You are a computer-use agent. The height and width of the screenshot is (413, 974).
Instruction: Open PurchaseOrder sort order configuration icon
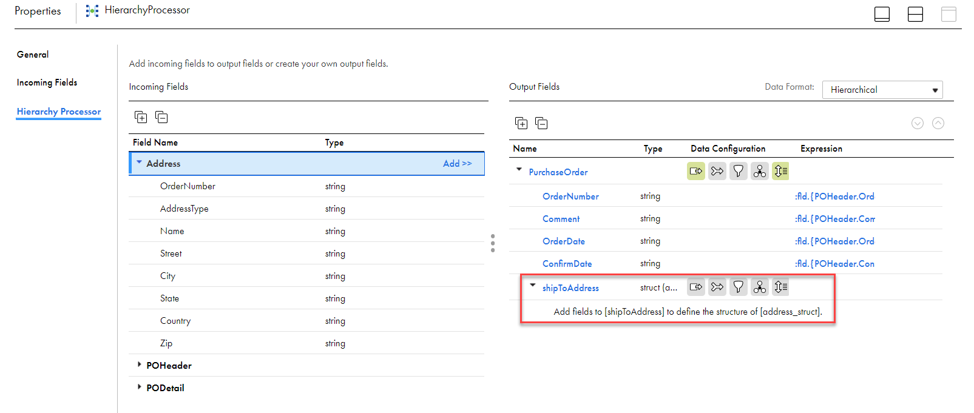[x=781, y=171]
